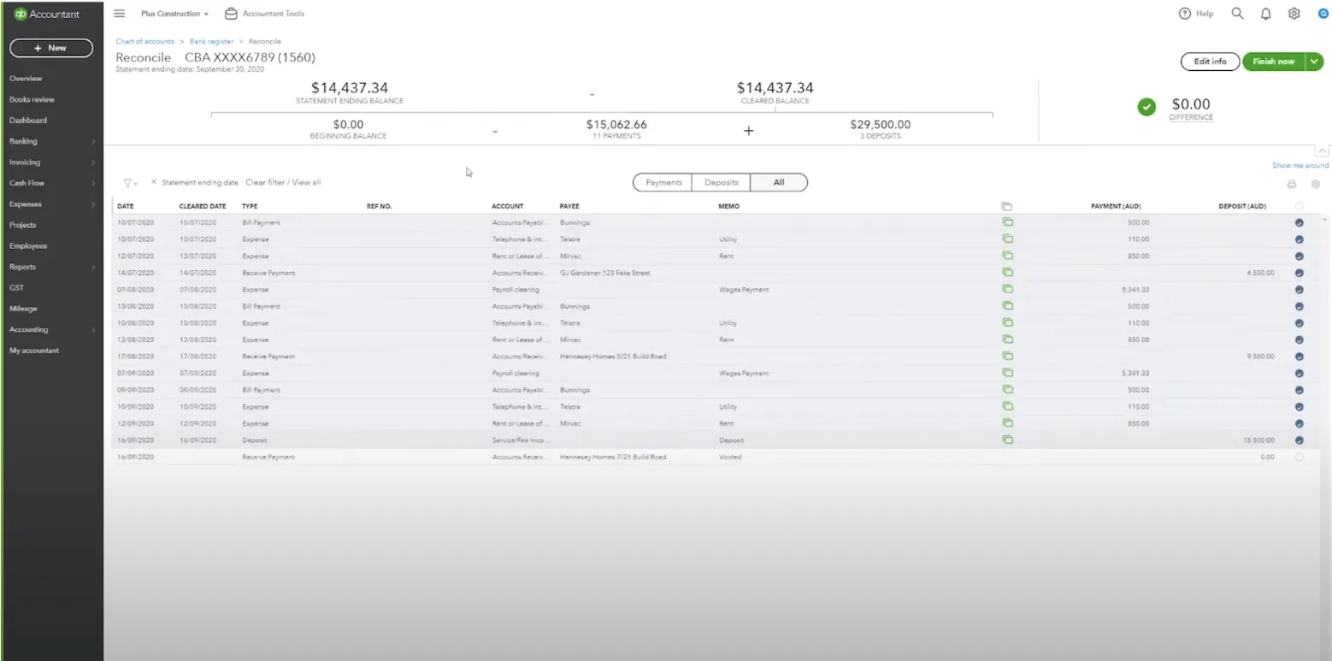Open the user profile avatar
Viewport: 1332px width, 661px height.
pos(1323,14)
